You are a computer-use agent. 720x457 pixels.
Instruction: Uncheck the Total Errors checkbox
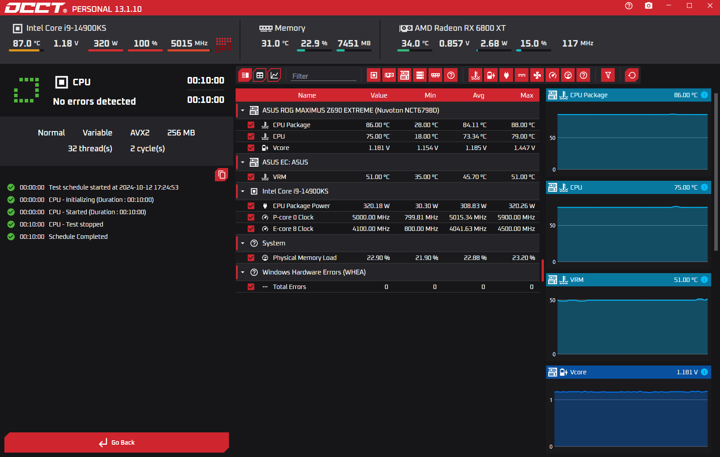click(251, 287)
